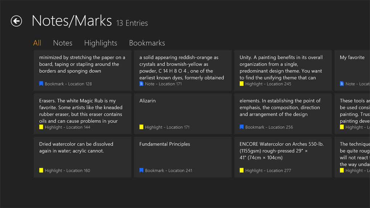Screen dimensions: 370x208
Task: Show only the Highlights tab
Action: (100, 43)
